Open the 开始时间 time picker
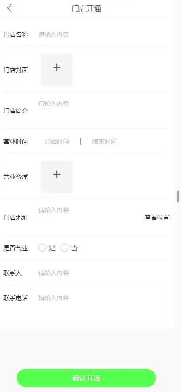Viewport: 181px width, 392px height. 57,141
